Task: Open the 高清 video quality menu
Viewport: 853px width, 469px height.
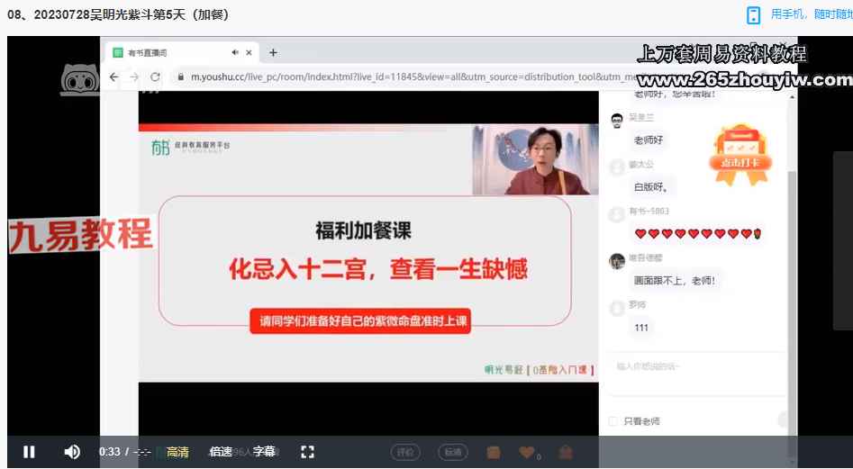Action: [x=177, y=452]
